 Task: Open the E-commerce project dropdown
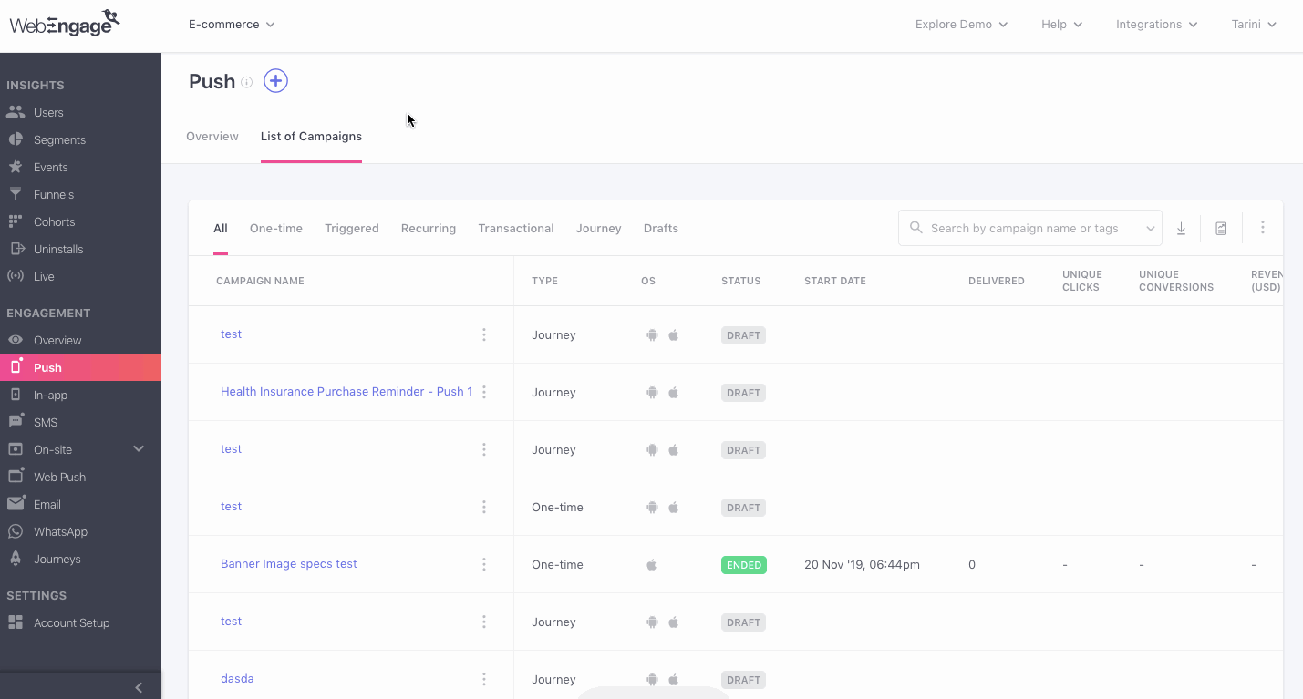[232, 25]
